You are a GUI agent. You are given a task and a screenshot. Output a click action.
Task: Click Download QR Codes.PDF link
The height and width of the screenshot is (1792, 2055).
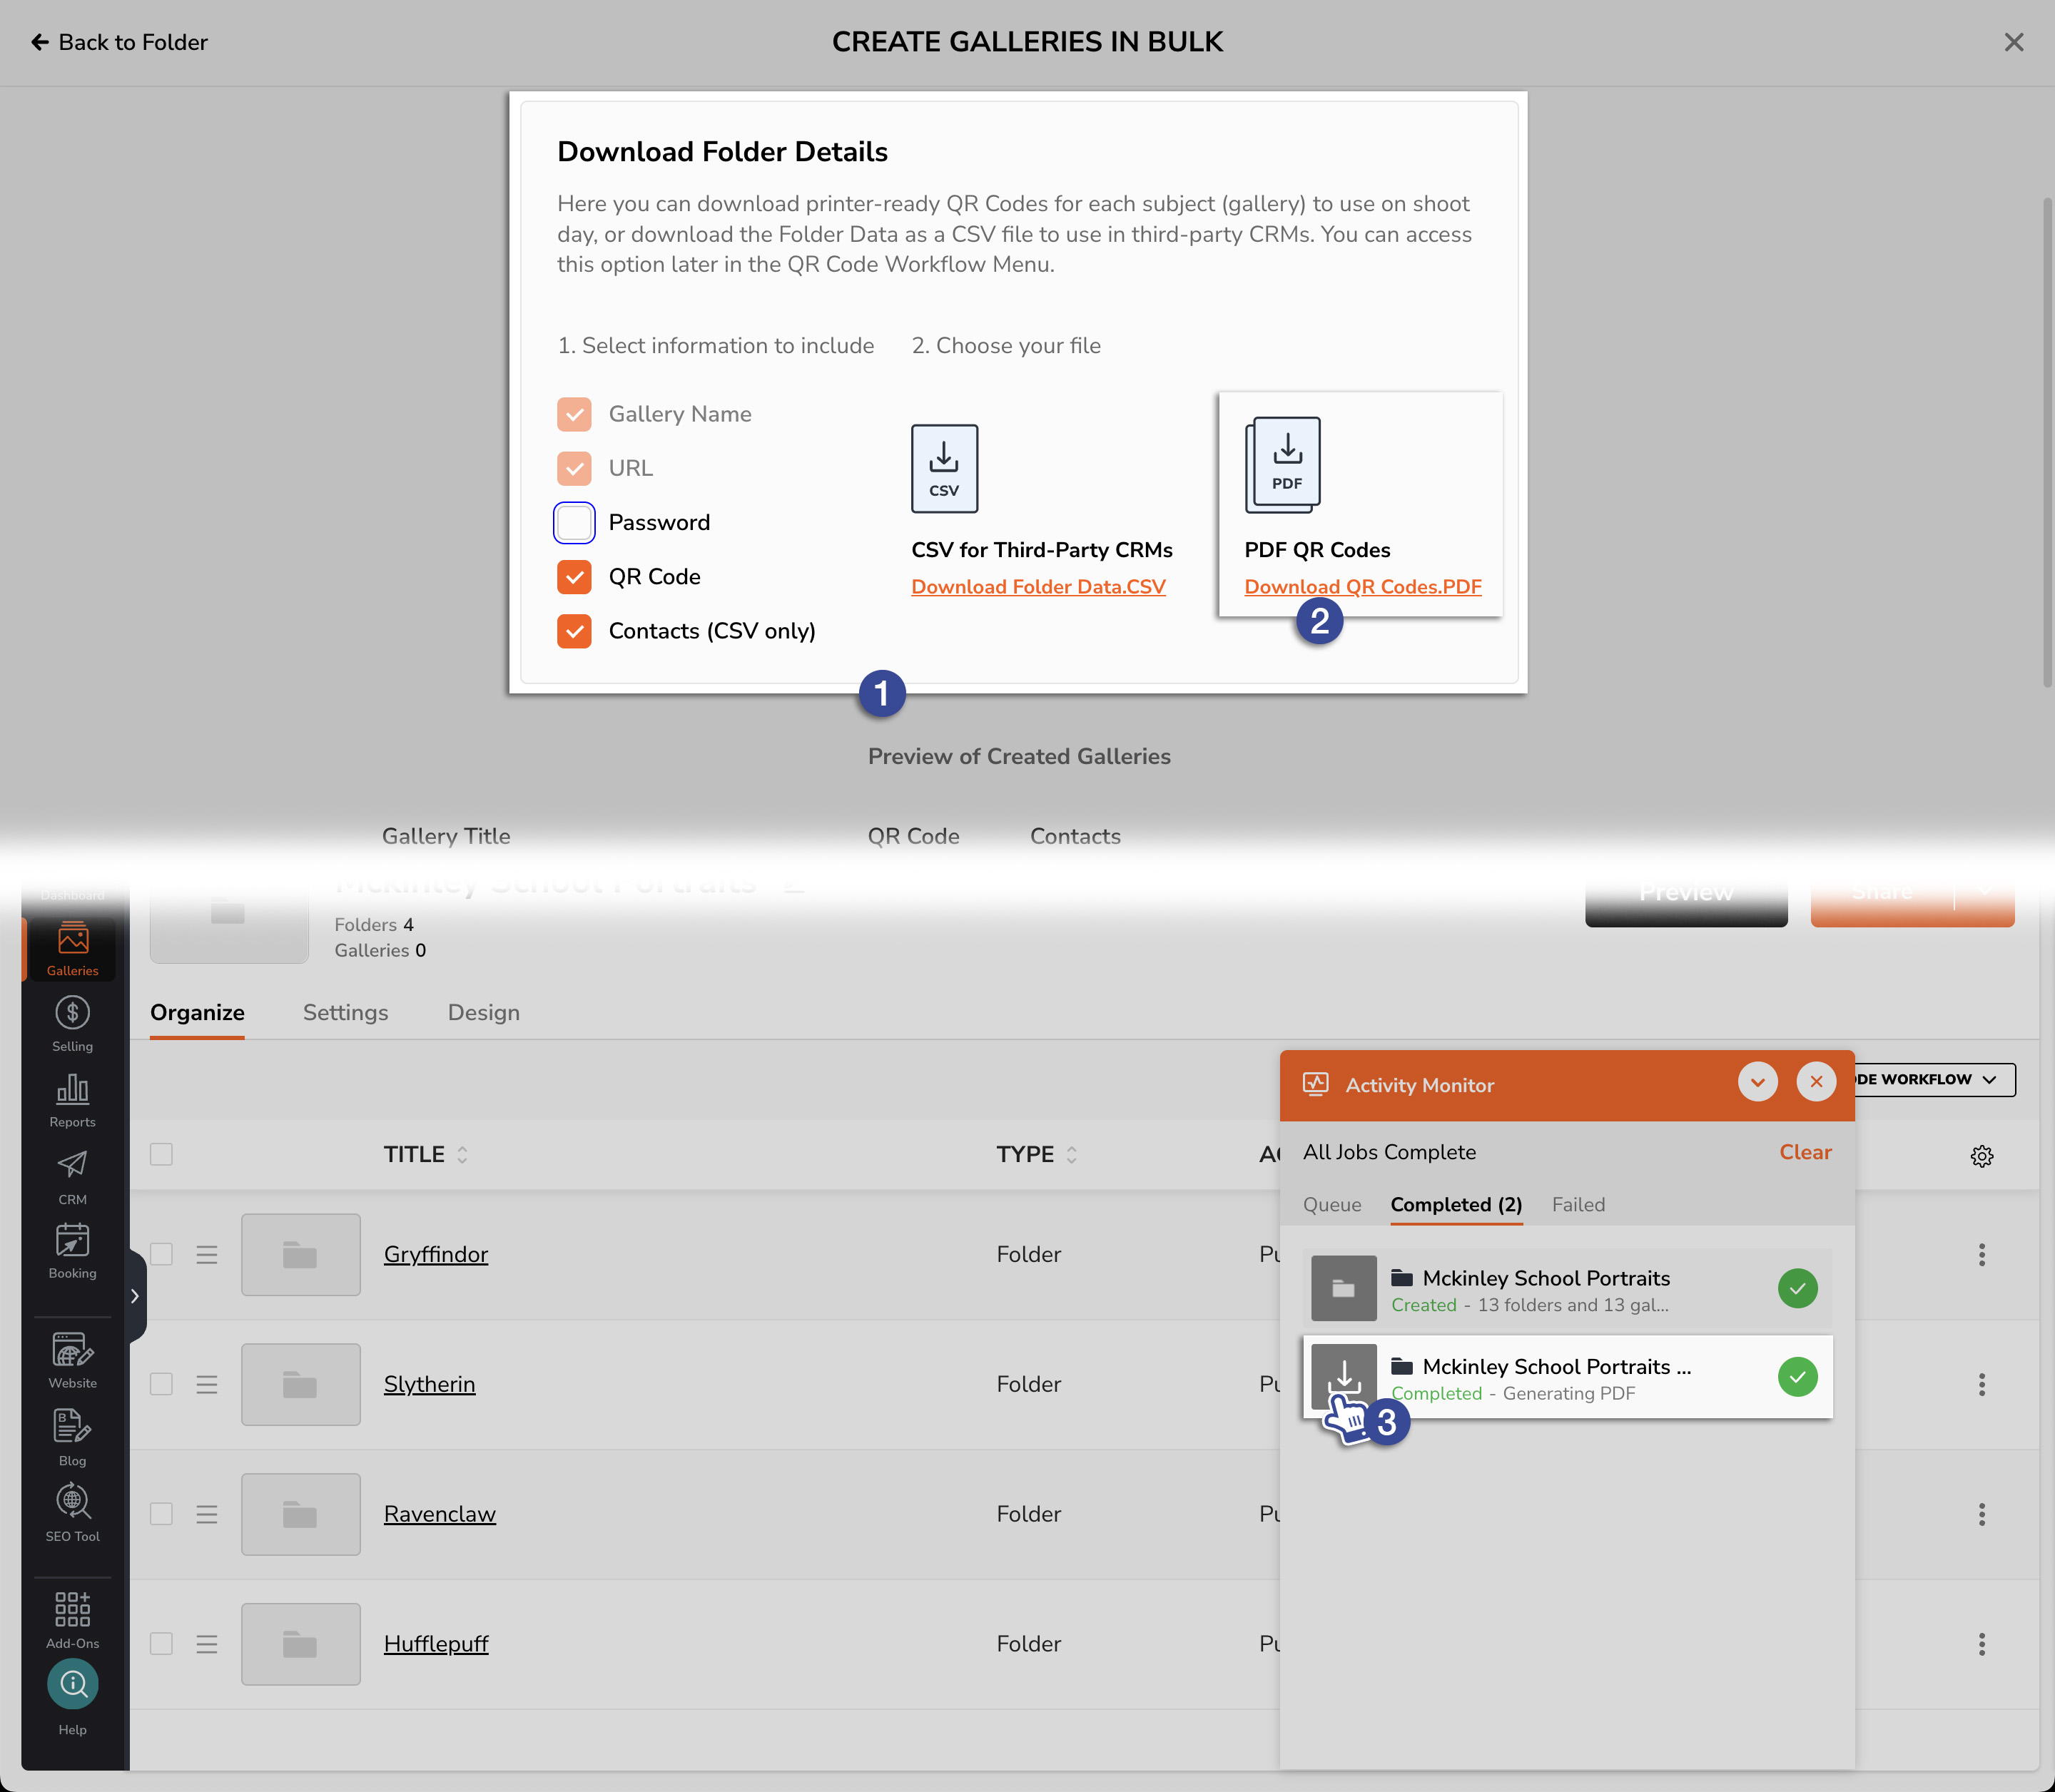pos(1363,587)
